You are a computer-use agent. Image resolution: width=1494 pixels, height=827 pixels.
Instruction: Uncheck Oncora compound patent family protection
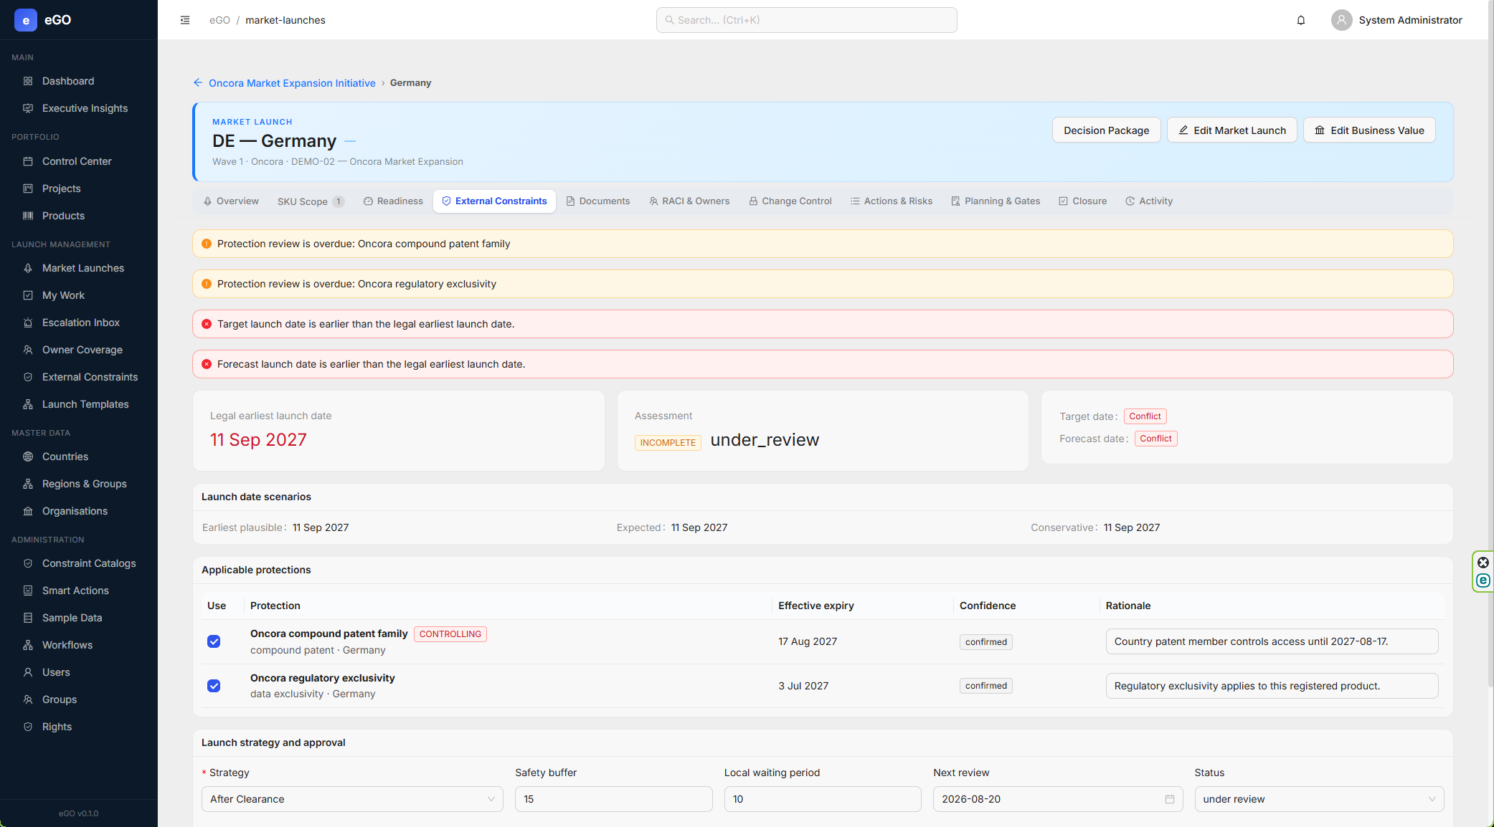click(214, 641)
